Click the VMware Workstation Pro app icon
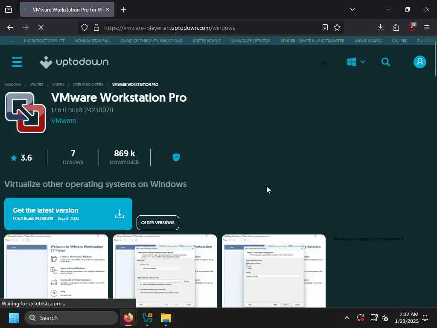437x328 pixels. click(25, 112)
